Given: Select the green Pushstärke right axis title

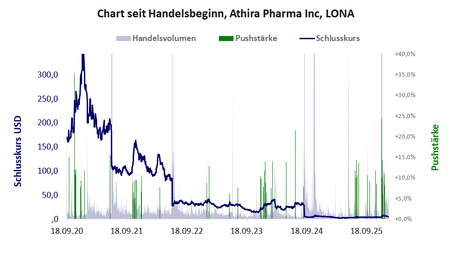Looking at the screenshot, I should click(x=435, y=147).
